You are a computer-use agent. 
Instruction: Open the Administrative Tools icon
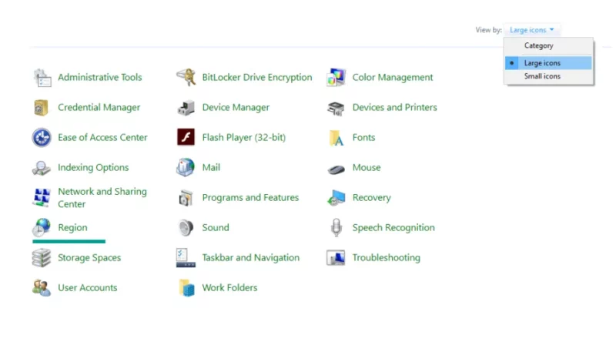point(42,78)
